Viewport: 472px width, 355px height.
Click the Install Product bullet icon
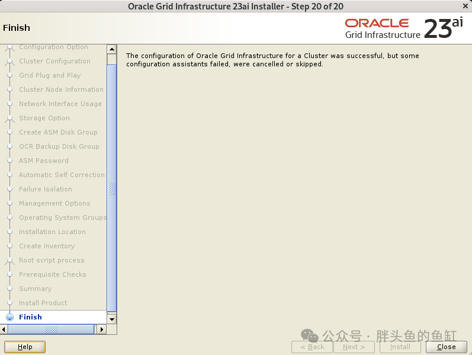coord(10,303)
